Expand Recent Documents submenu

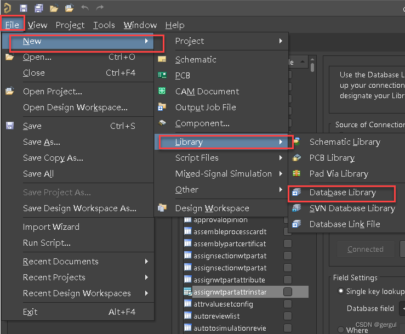click(78, 262)
